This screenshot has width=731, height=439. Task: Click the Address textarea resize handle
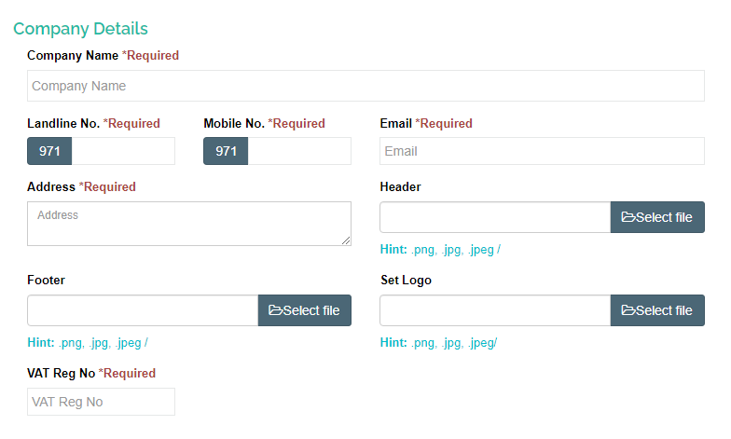point(346,240)
